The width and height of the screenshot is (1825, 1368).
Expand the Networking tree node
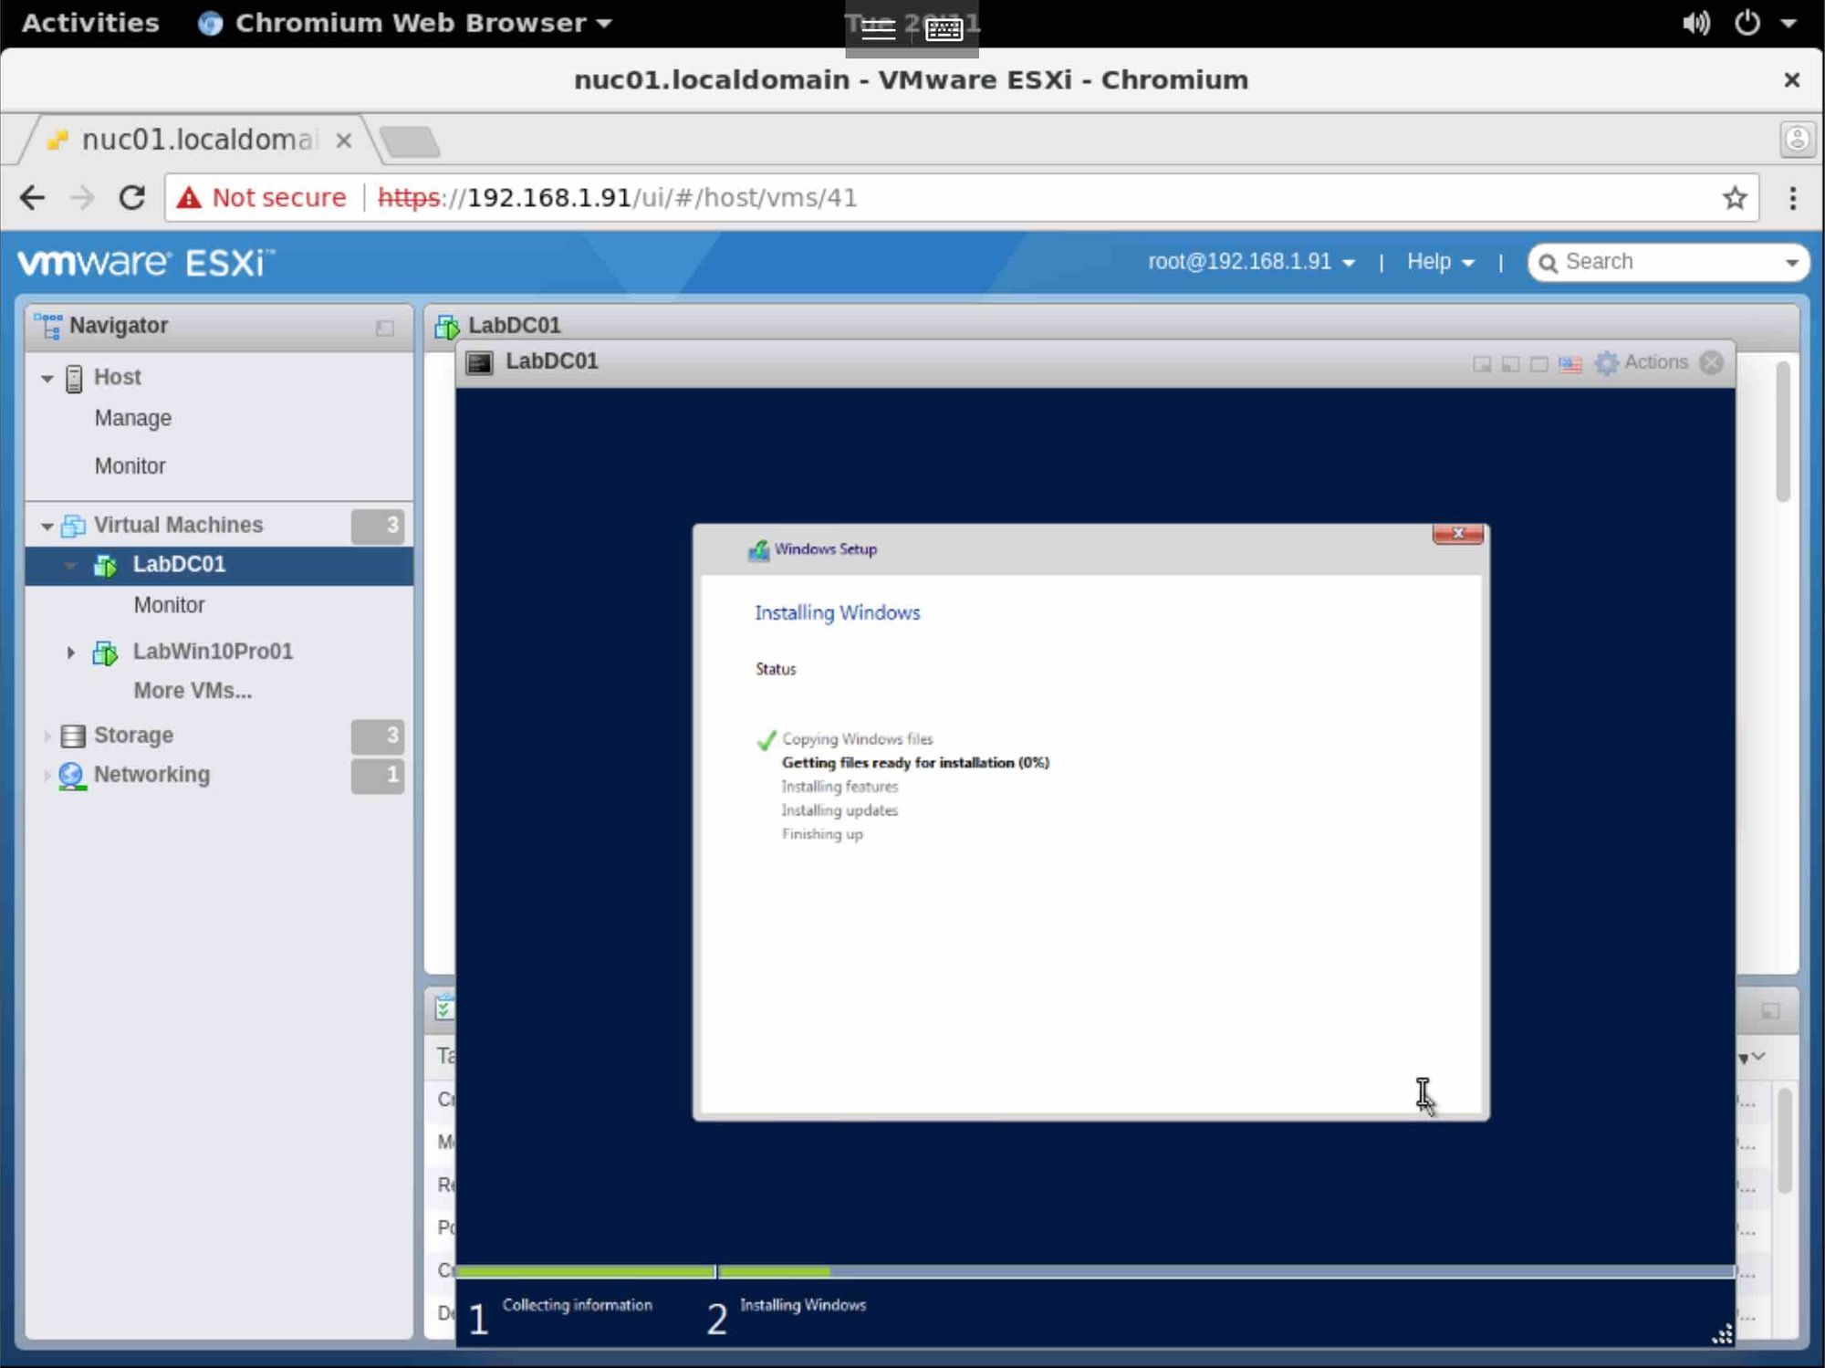click(47, 776)
